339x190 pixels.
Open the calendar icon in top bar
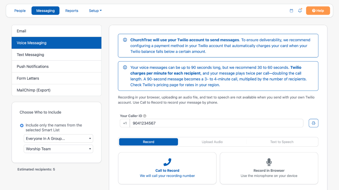(291, 11)
